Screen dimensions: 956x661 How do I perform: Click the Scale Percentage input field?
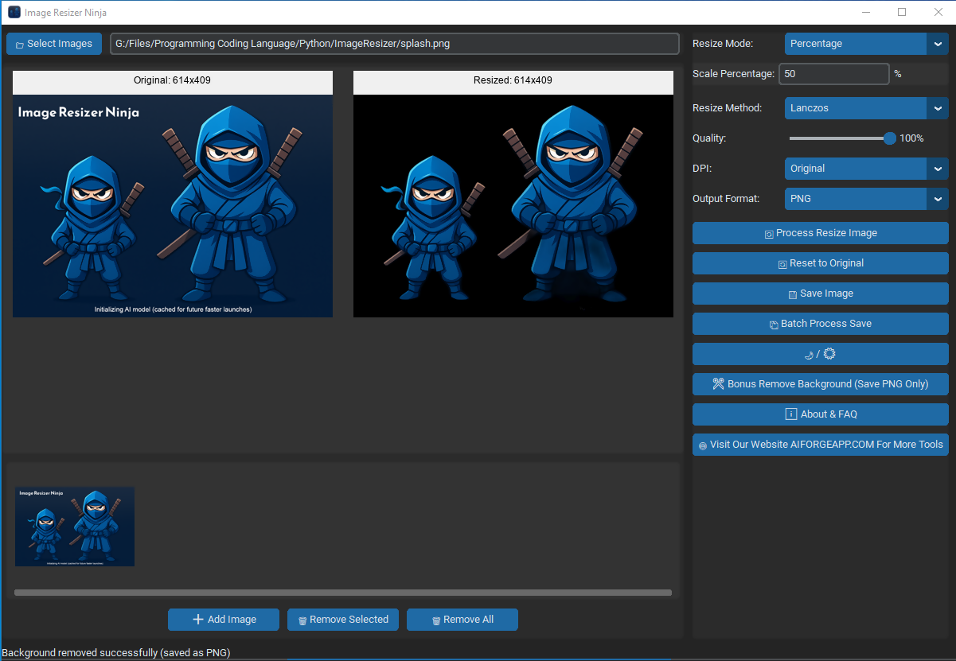pos(833,74)
